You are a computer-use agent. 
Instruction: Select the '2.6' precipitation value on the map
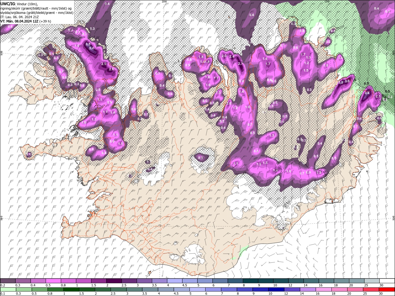(x=111, y=69)
